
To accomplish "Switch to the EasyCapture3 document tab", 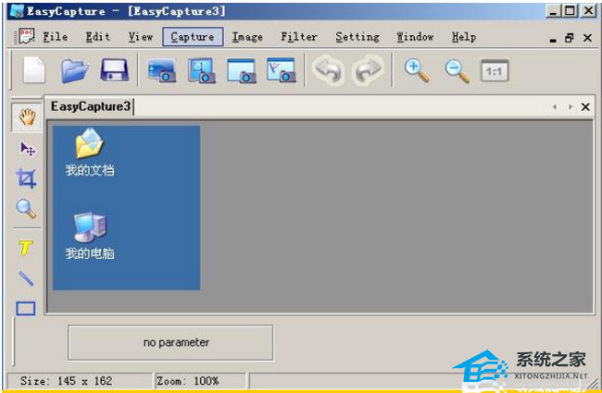I will 91,106.
